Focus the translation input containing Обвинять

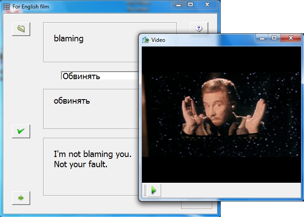click(100, 76)
